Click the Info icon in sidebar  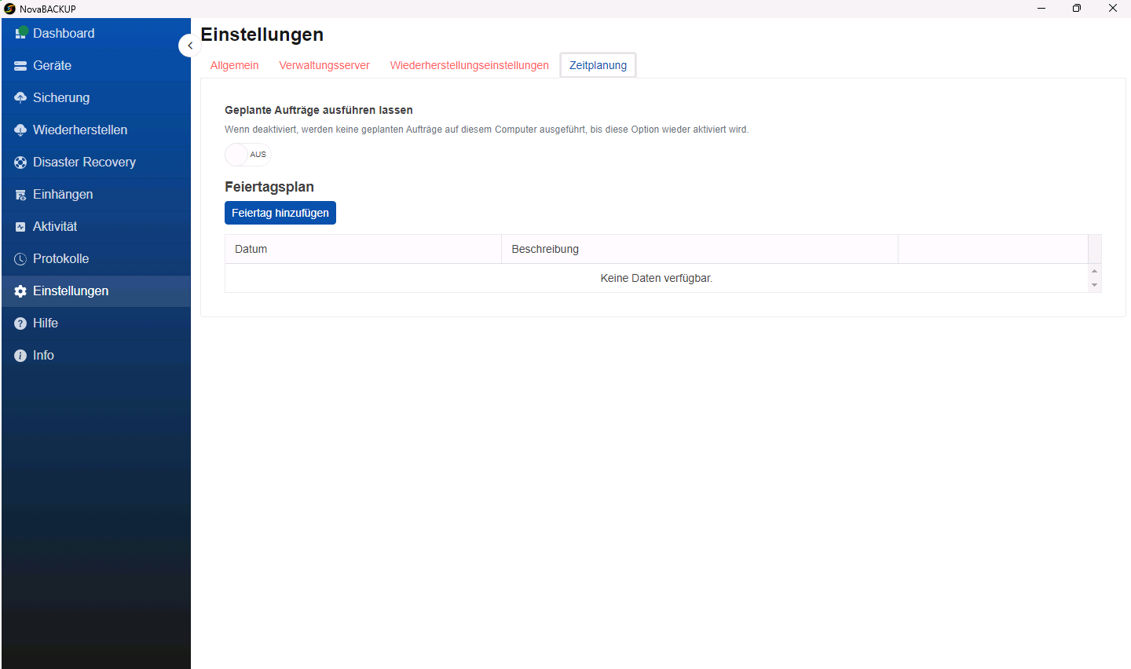coord(20,356)
